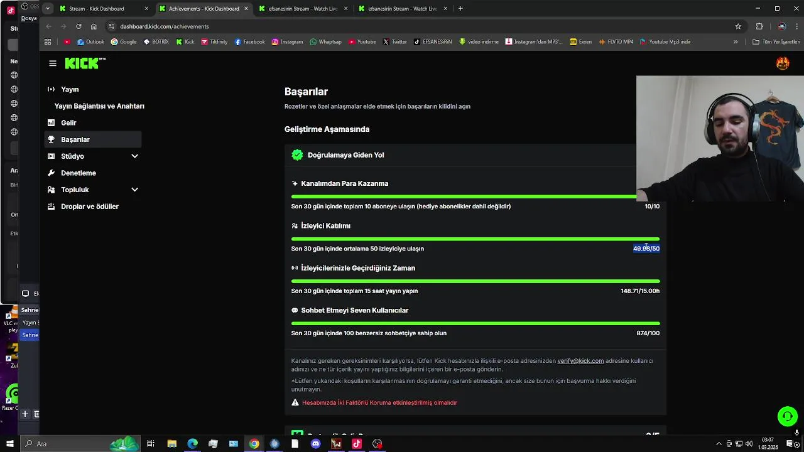
Task: Open the Tüm Yer İşaretleri folder
Action: pos(776,42)
